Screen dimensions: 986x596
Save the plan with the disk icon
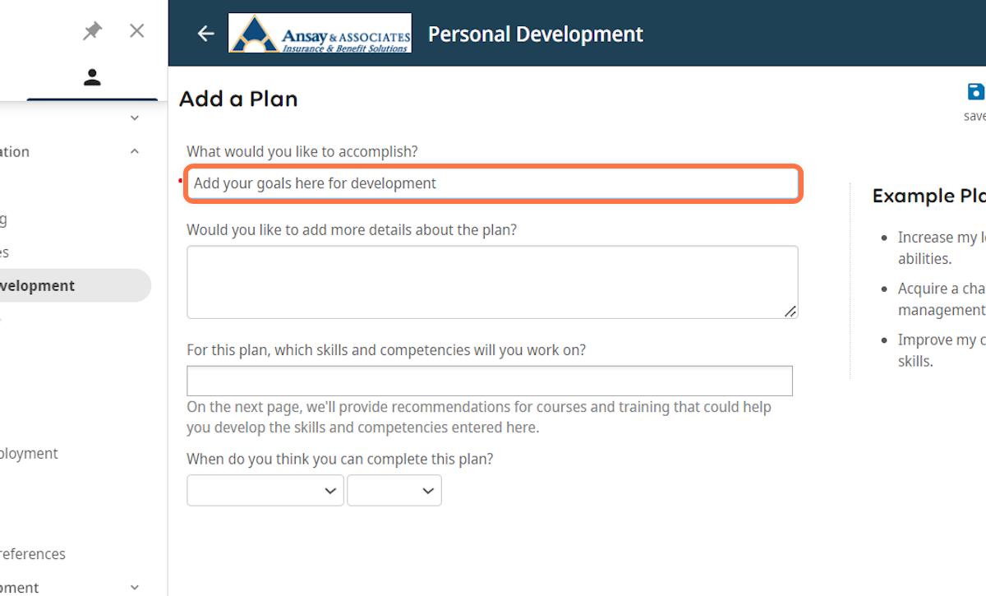pos(975,92)
